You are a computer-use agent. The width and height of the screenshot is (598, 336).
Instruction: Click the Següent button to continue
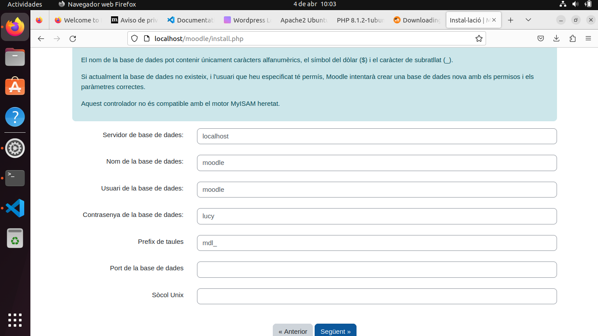click(335, 331)
